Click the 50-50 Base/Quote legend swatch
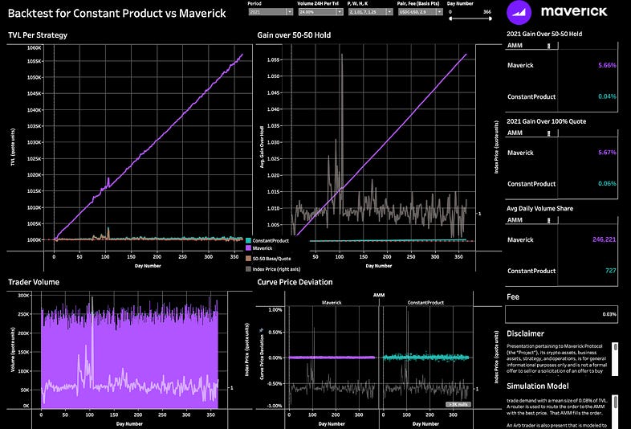 click(248, 259)
